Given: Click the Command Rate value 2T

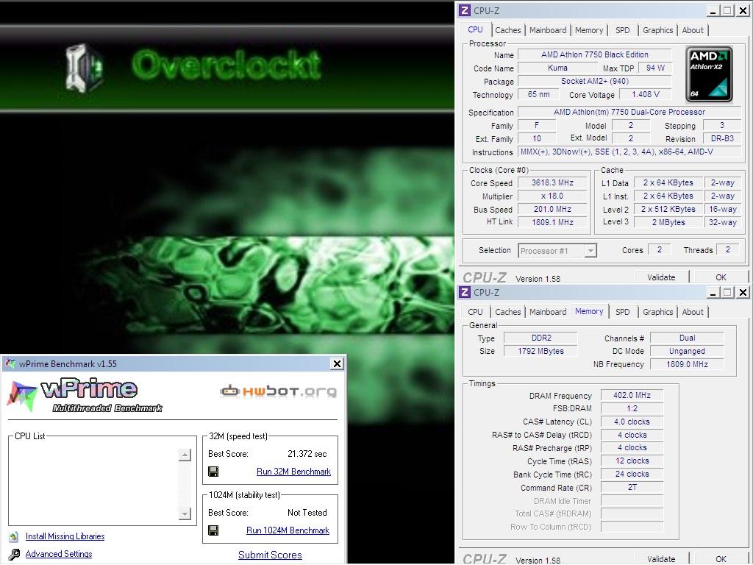Looking at the screenshot, I should (x=632, y=487).
